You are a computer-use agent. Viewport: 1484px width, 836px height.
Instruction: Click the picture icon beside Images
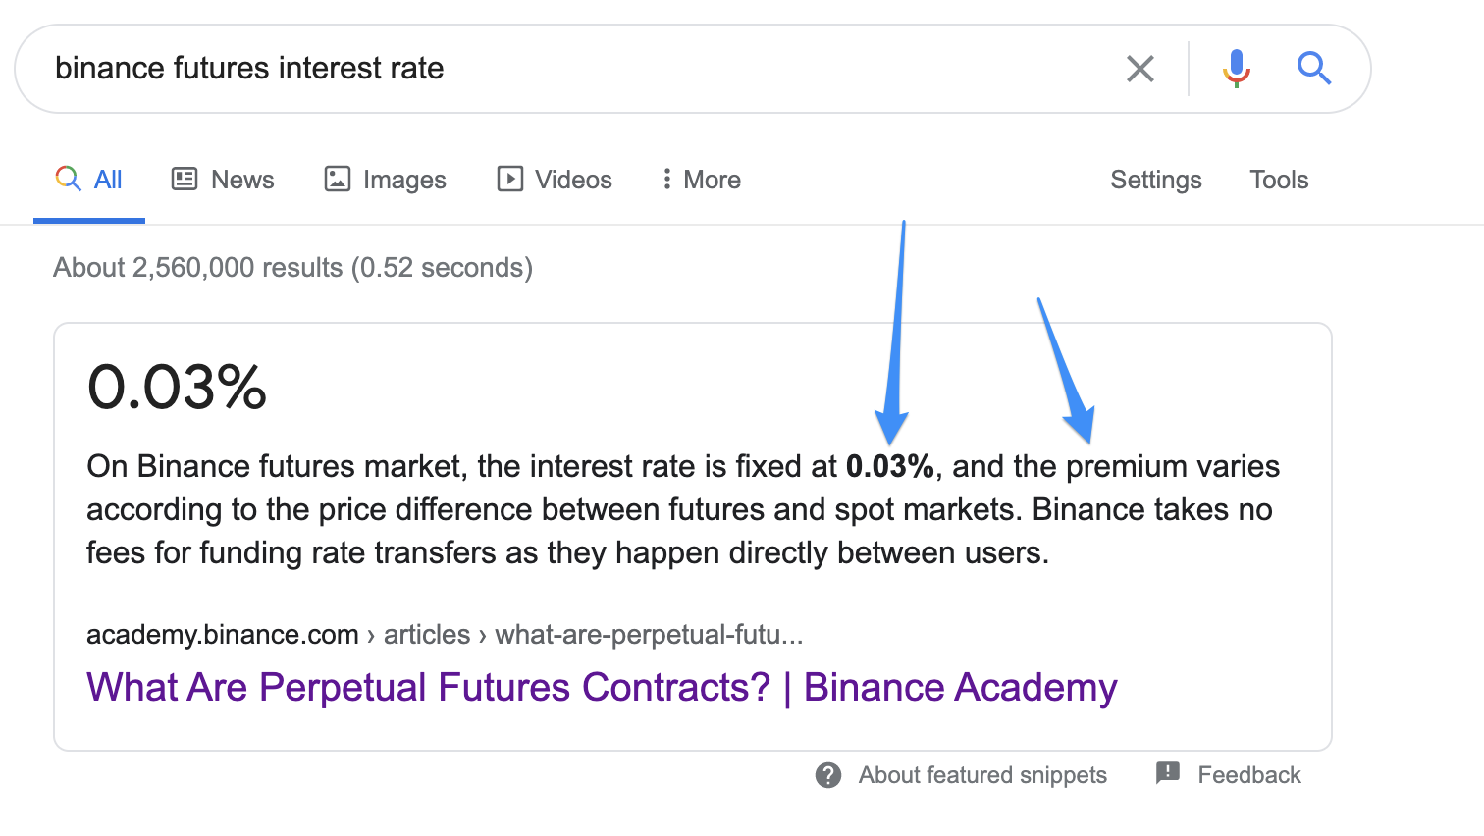(x=338, y=179)
